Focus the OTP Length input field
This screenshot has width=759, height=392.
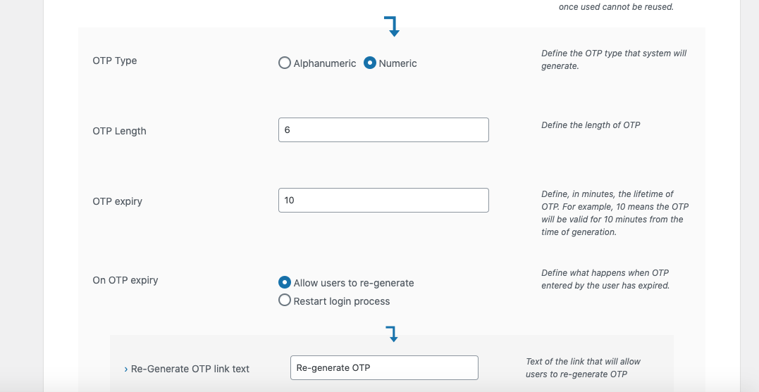pyautogui.click(x=383, y=129)
